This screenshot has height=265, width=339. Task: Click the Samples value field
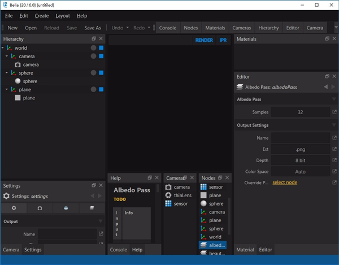point(300,112)
